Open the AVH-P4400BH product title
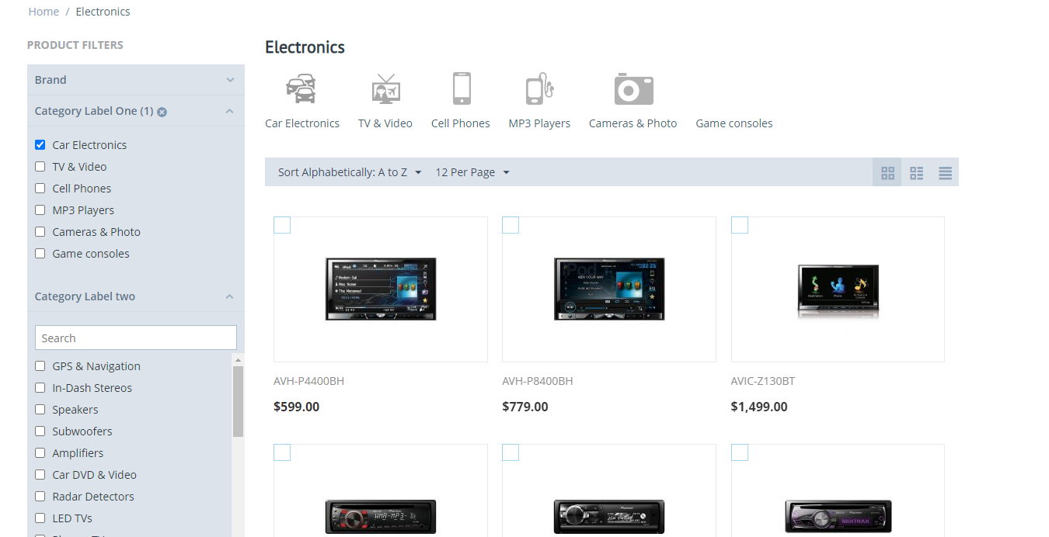The image size is (1049, 537). tap(308, 381)
